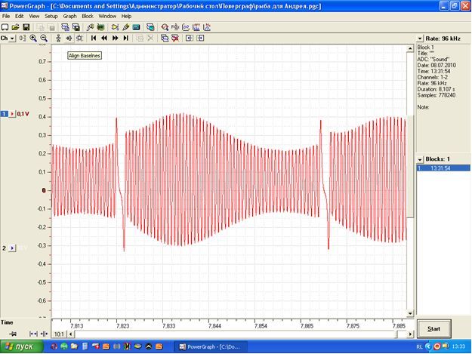472x354 pixels.
Task: Click the pencil edit tool icon
Action: click(x=126, y=27)
